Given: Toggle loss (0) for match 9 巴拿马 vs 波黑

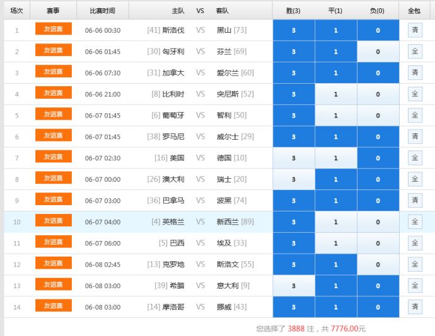Looking at the screenshot, I should click(x=378, y=201).
